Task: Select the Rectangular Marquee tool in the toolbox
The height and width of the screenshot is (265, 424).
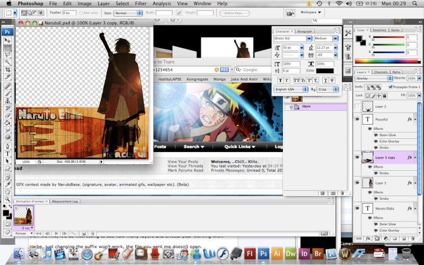Action: 7,48
